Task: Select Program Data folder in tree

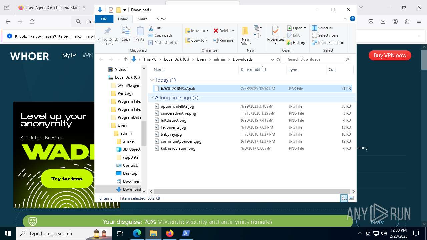Action: tap(126, 117)
